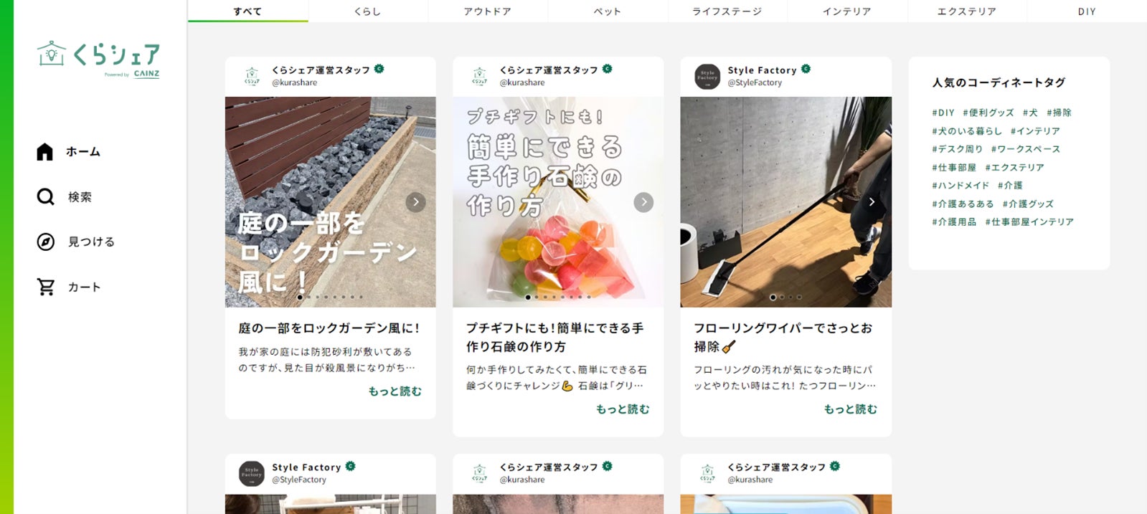Click the ホーム house icon in sidebar
1147x514 pixels.
point(44,152)
